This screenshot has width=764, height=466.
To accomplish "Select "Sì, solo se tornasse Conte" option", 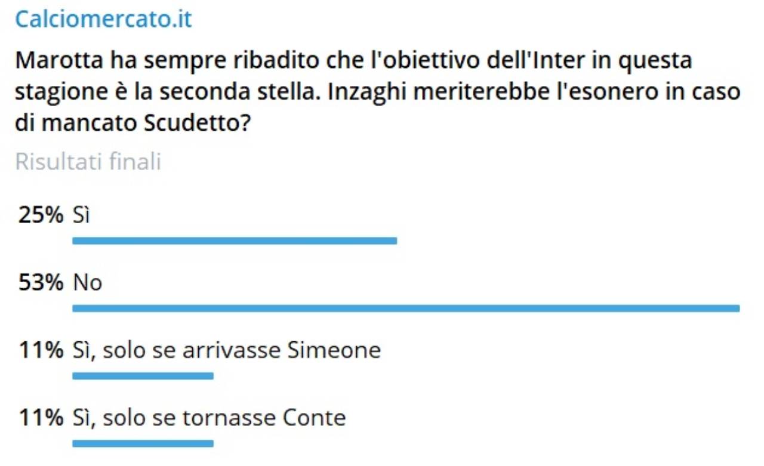I will click(x=210, y=417).
